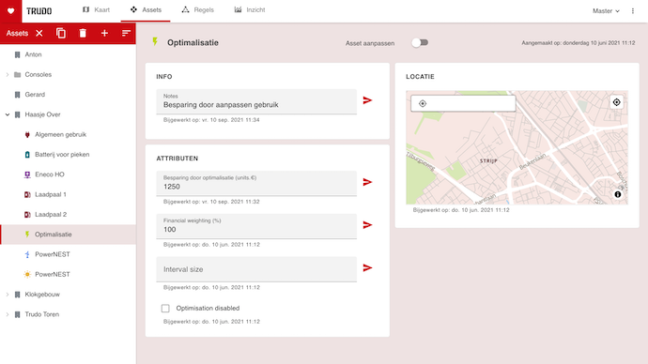
Task: Open the Master realm dropdown
Action: click(x=606, y=11)
